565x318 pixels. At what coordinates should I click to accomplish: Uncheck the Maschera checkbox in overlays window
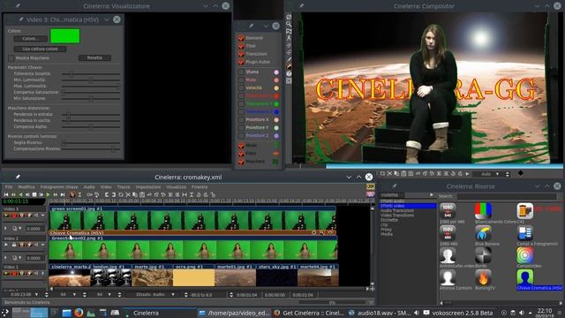[241, 162]
